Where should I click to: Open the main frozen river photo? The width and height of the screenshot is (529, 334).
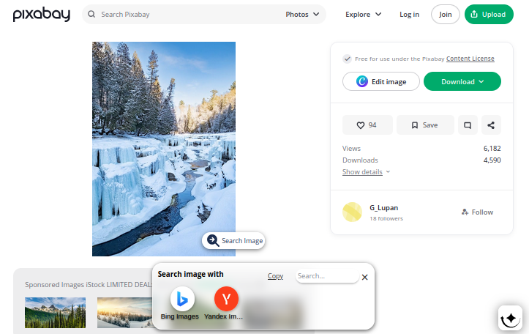point(164,149)
